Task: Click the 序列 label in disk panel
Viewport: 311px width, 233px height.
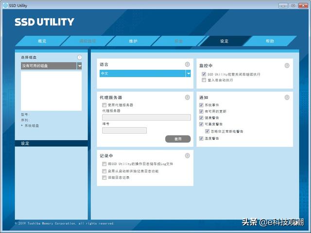Action: coord(25,120)
